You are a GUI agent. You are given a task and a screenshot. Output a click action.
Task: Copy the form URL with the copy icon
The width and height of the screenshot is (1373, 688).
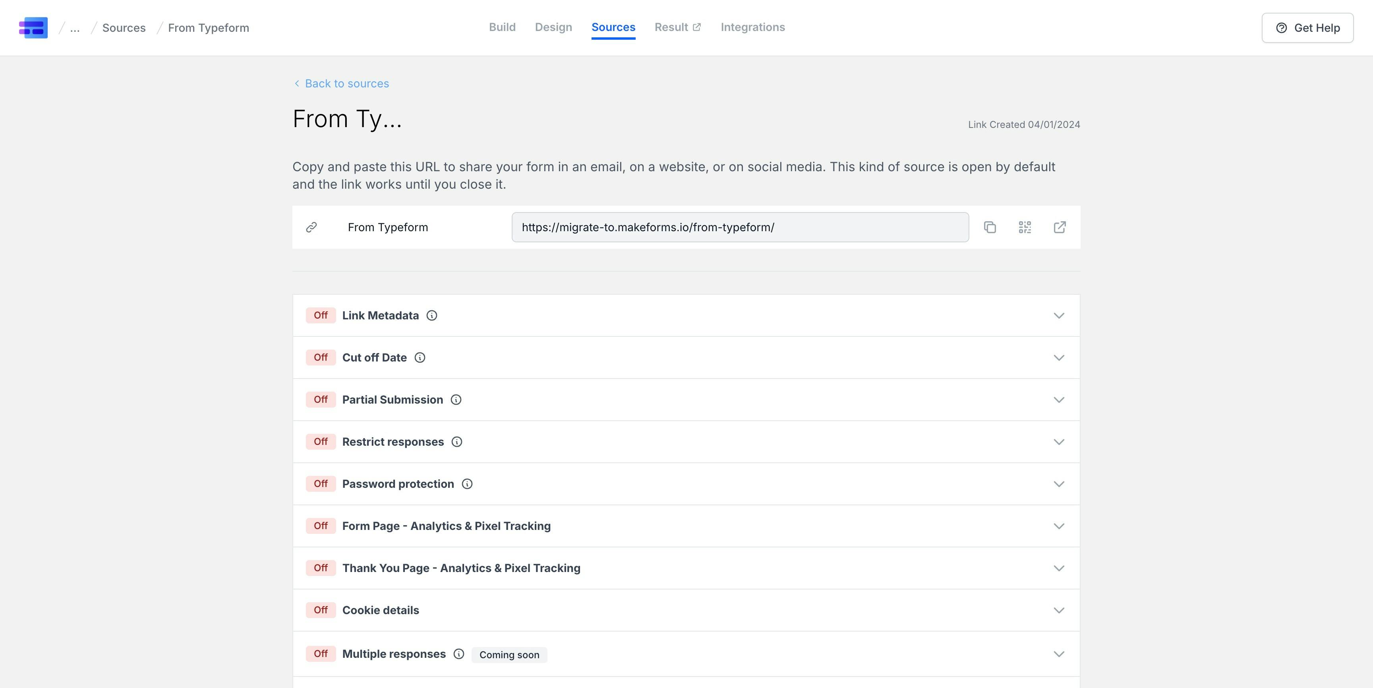[990, 228]
